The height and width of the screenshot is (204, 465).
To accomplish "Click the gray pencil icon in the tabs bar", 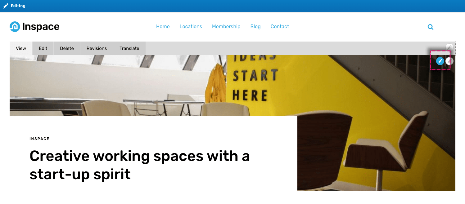I will pos(449,47).
